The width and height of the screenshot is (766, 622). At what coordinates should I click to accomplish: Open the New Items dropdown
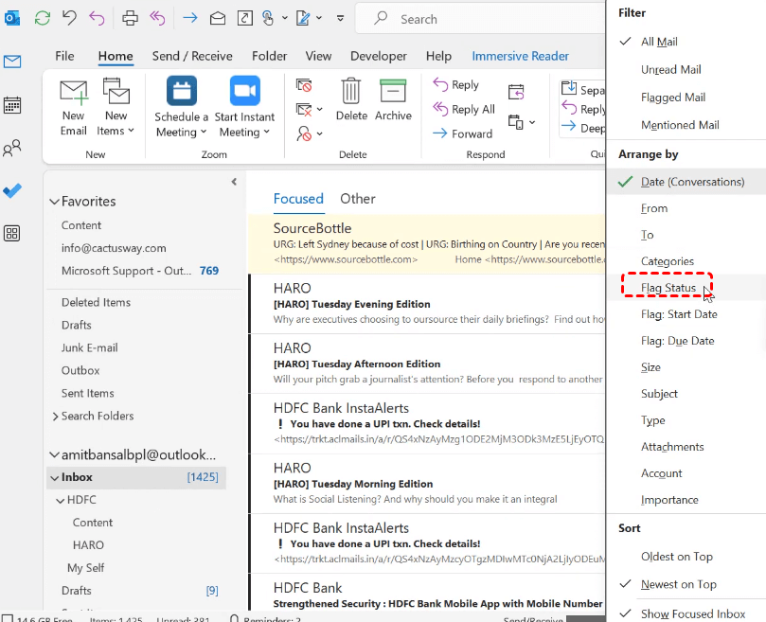click(116, 131)
